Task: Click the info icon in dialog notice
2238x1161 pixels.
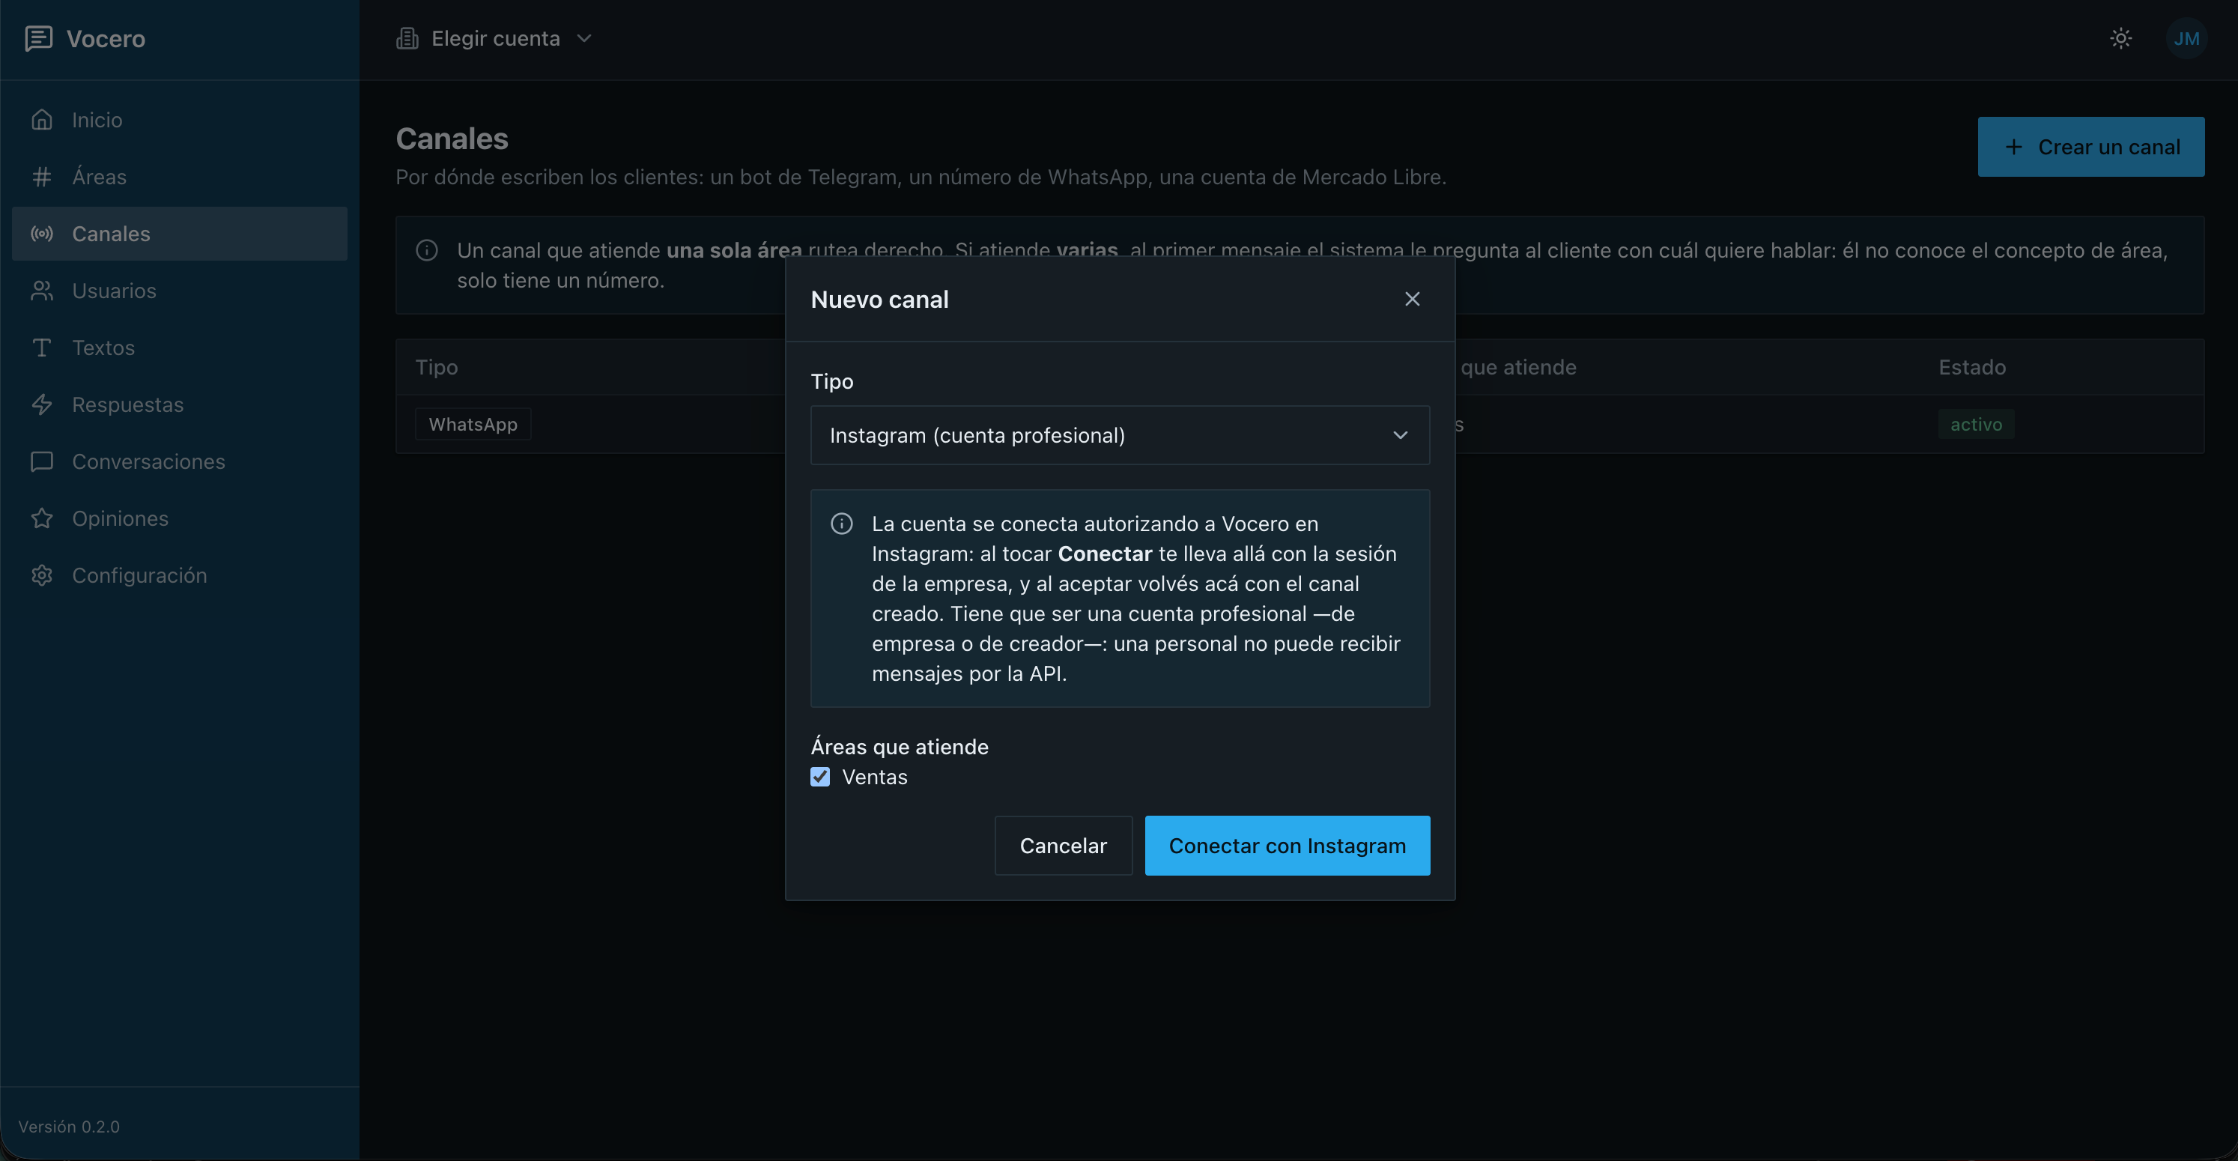Action: click(841, 523)
